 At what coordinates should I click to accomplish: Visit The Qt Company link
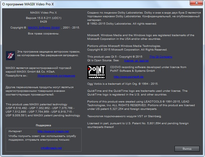(161, 57)
